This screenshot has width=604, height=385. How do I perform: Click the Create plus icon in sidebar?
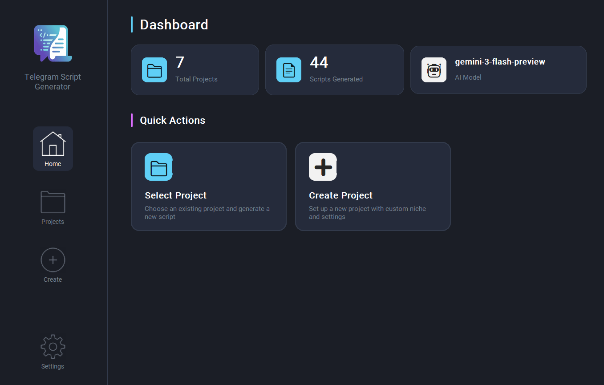pos(53,260)
